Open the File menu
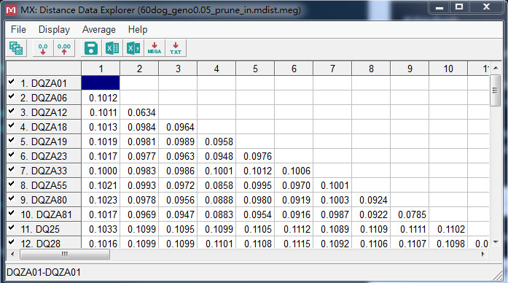508x283 pixels. tap(18, 29)
